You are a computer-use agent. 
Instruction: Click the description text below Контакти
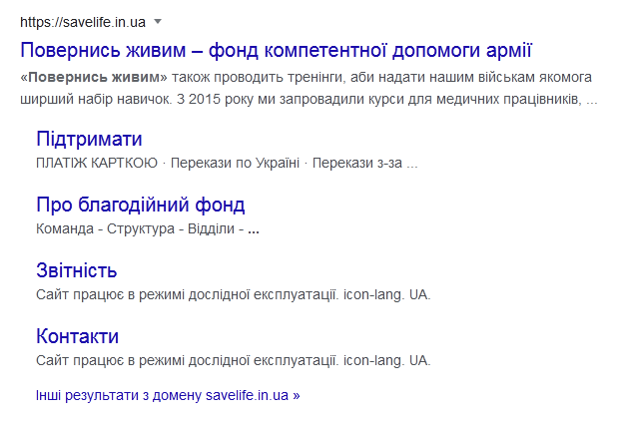[233, 361]
